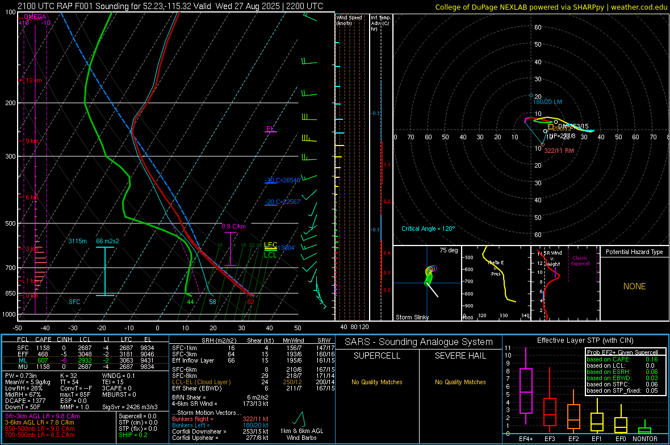Click the magenta EL level label
This screenshot has height=445, width=670.
[270, 129]
